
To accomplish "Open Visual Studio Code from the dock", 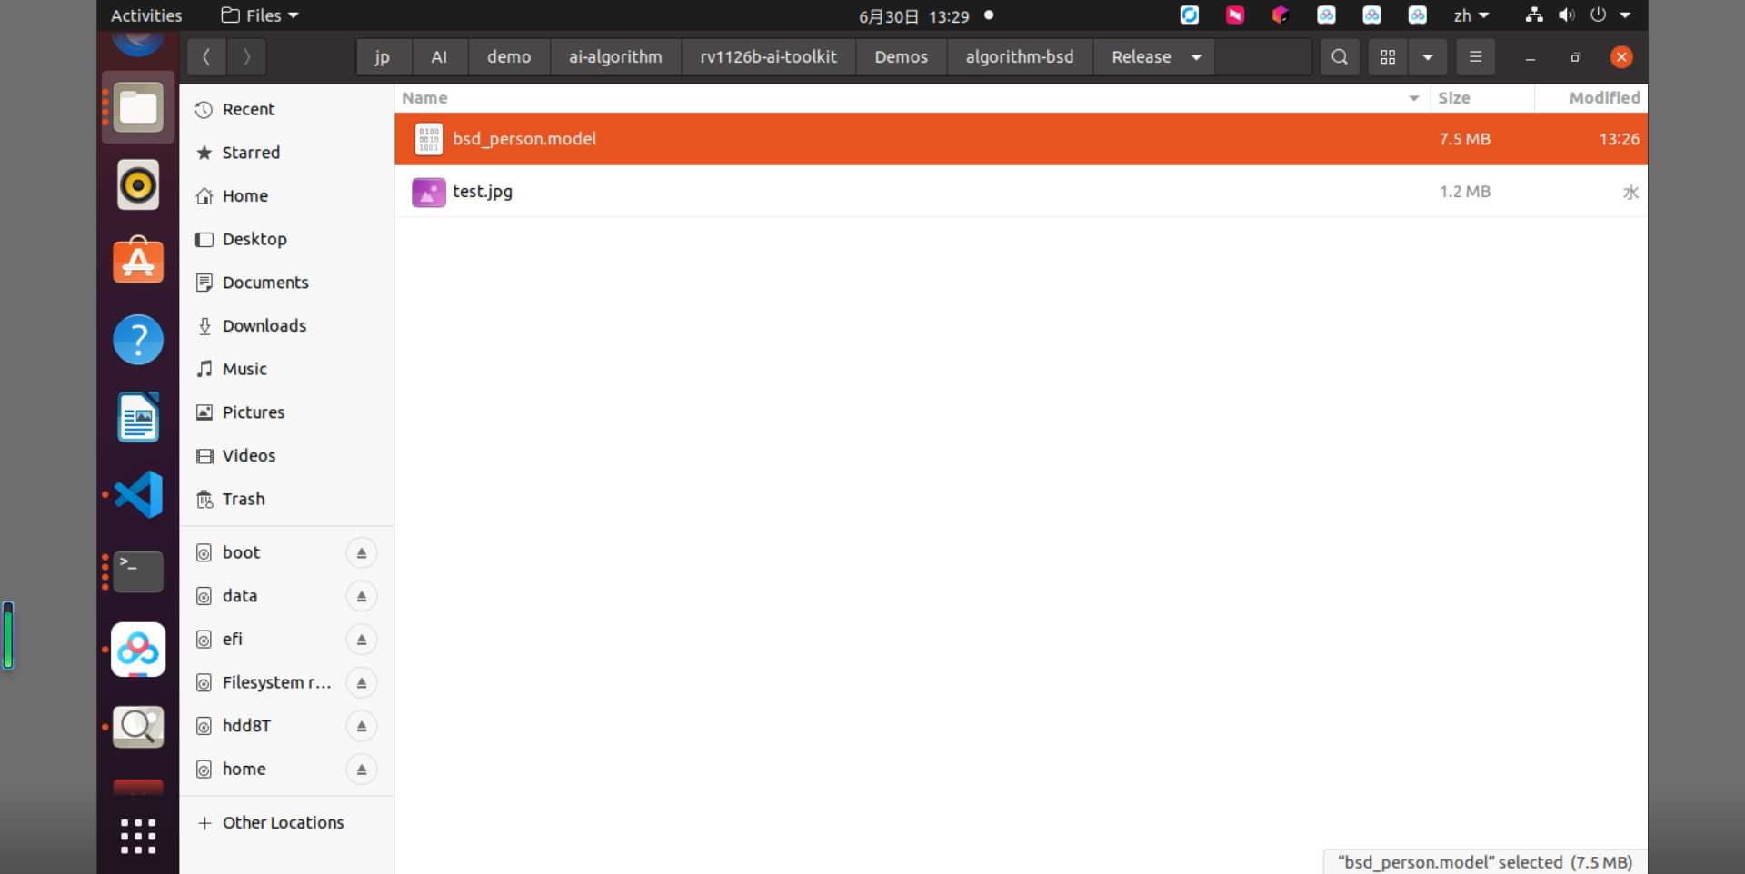I will pos(138,494).
